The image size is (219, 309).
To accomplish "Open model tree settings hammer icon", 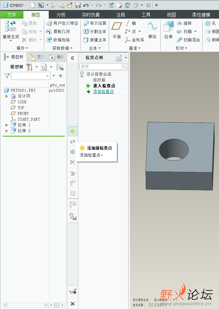I will point(29,67).
